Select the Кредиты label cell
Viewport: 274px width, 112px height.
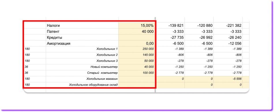tap(82, 37)
